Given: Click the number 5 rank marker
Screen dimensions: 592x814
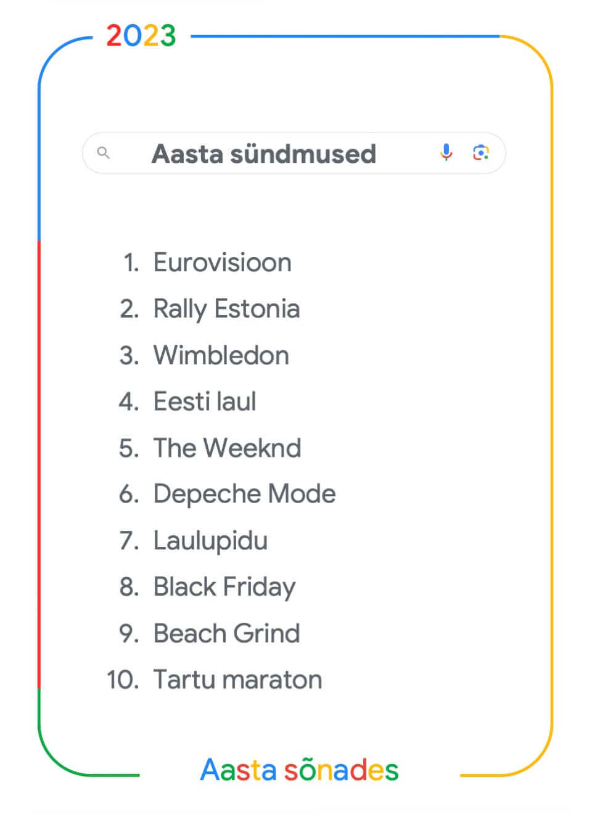Looking at the screenshot, I should point(129,448).
